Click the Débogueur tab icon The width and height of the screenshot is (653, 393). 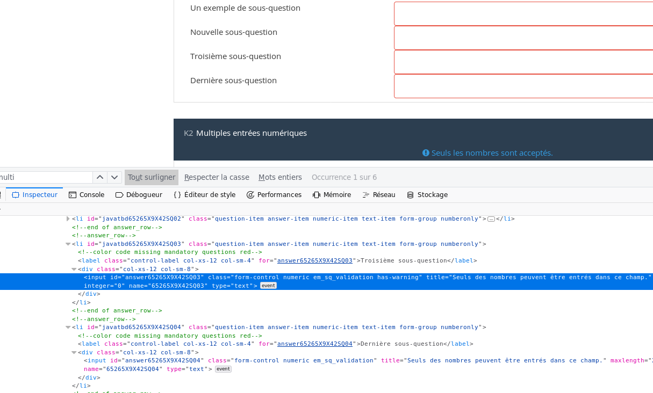[119, 195]
